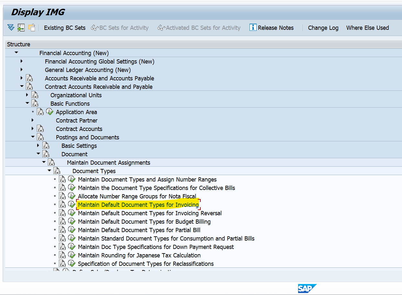Select Maintain Document Types and Assign Number Ranges text
402x295 pixels.
[147, 180]
